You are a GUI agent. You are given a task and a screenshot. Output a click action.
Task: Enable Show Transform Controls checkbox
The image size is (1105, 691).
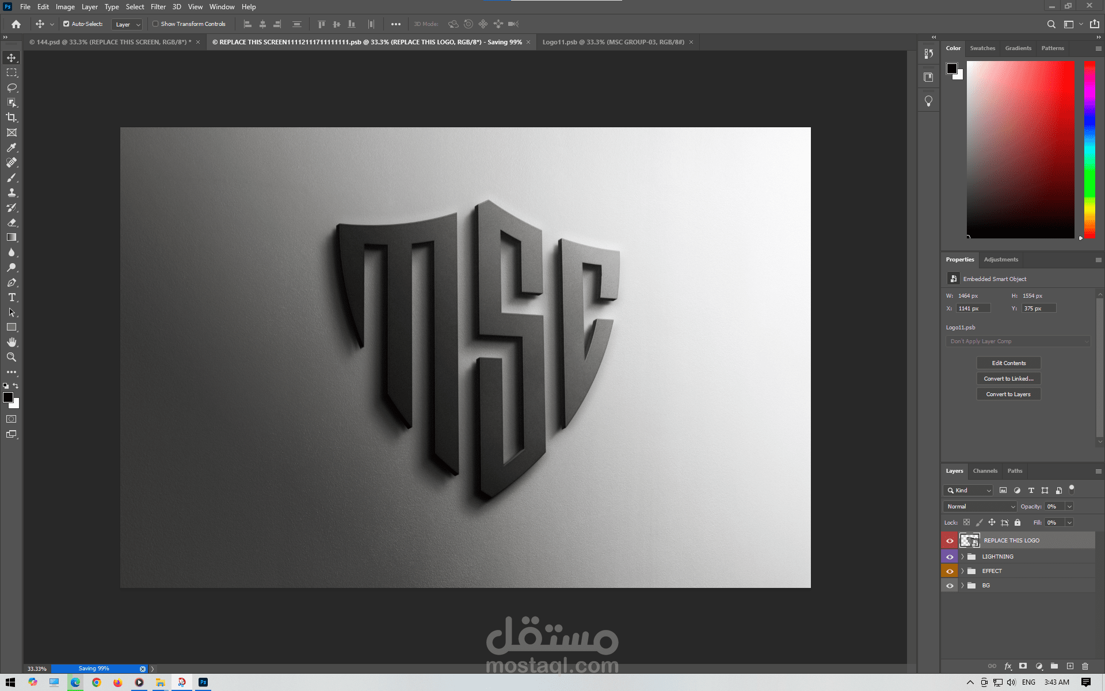pos(155,24)
